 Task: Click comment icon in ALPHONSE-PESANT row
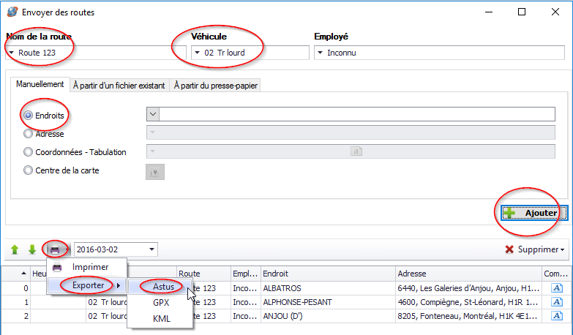556,302
